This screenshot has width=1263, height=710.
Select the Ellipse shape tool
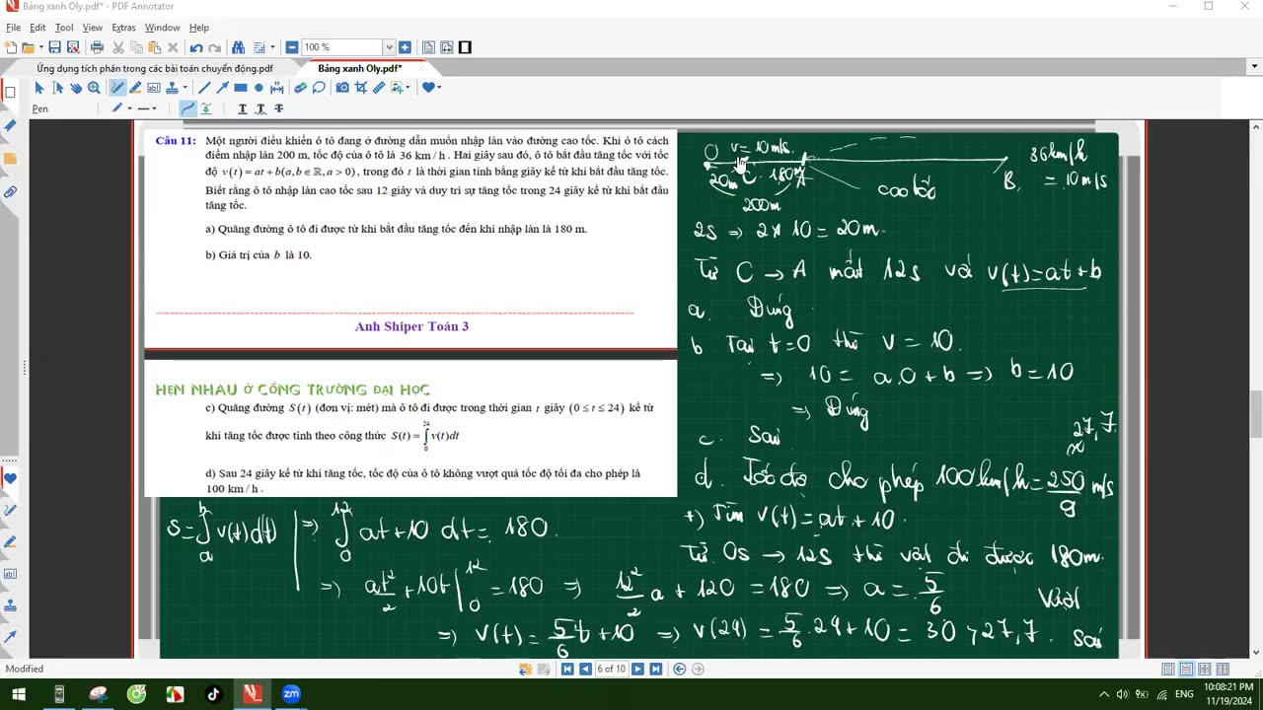[259, 88]
